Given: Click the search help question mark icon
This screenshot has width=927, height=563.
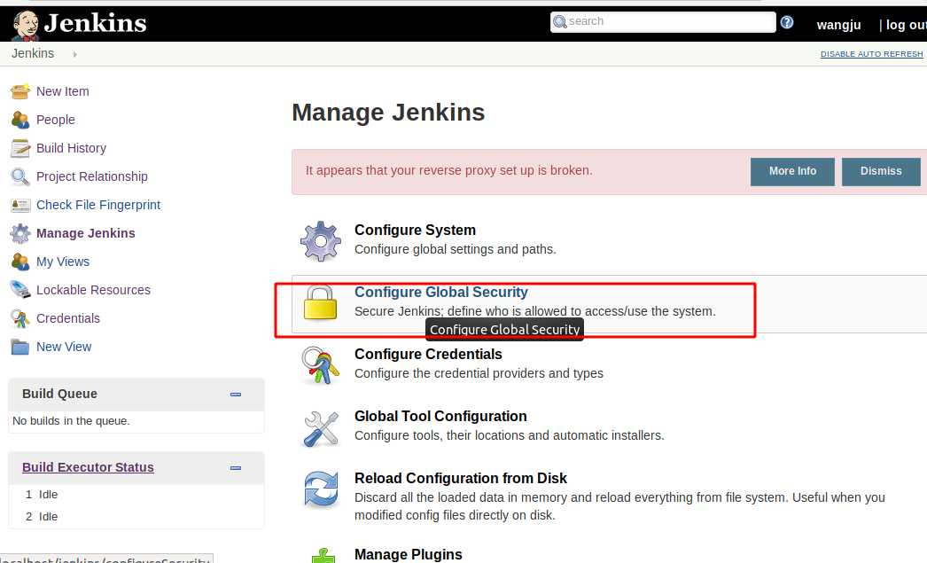Looking at the screenshot, I should point(786,22).
